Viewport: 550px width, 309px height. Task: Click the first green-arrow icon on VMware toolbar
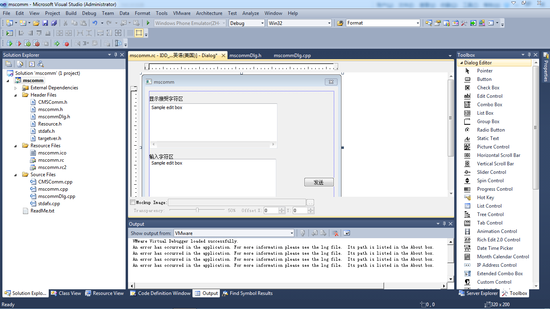[10, 43]
